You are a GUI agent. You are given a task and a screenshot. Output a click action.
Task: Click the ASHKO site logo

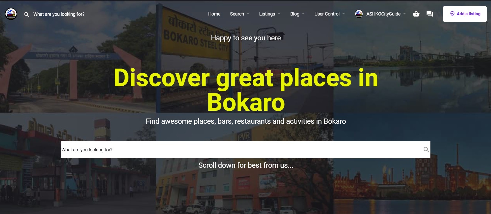(x=11, y=14)
